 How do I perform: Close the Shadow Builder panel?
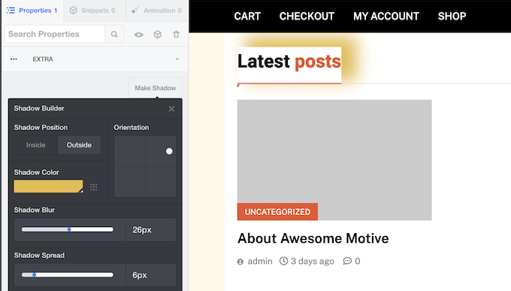171,109
